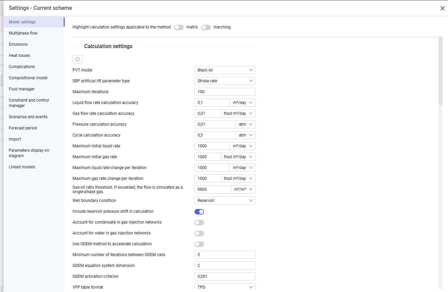This screenshot has width=448, height=292.
Task: Click the vertical scrollbar of settings panel
Action: [x=441, y=71]
